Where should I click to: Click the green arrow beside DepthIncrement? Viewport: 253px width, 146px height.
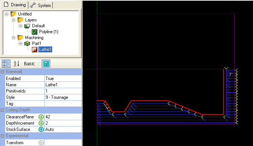[x=41, y=123]
